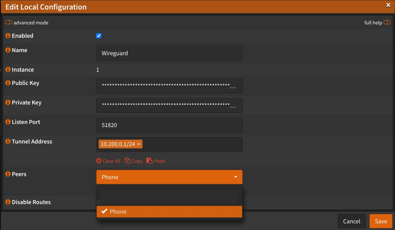Uncheck the Enabled checkbox
The image size is (395, 230).
(x=99, y=36)
